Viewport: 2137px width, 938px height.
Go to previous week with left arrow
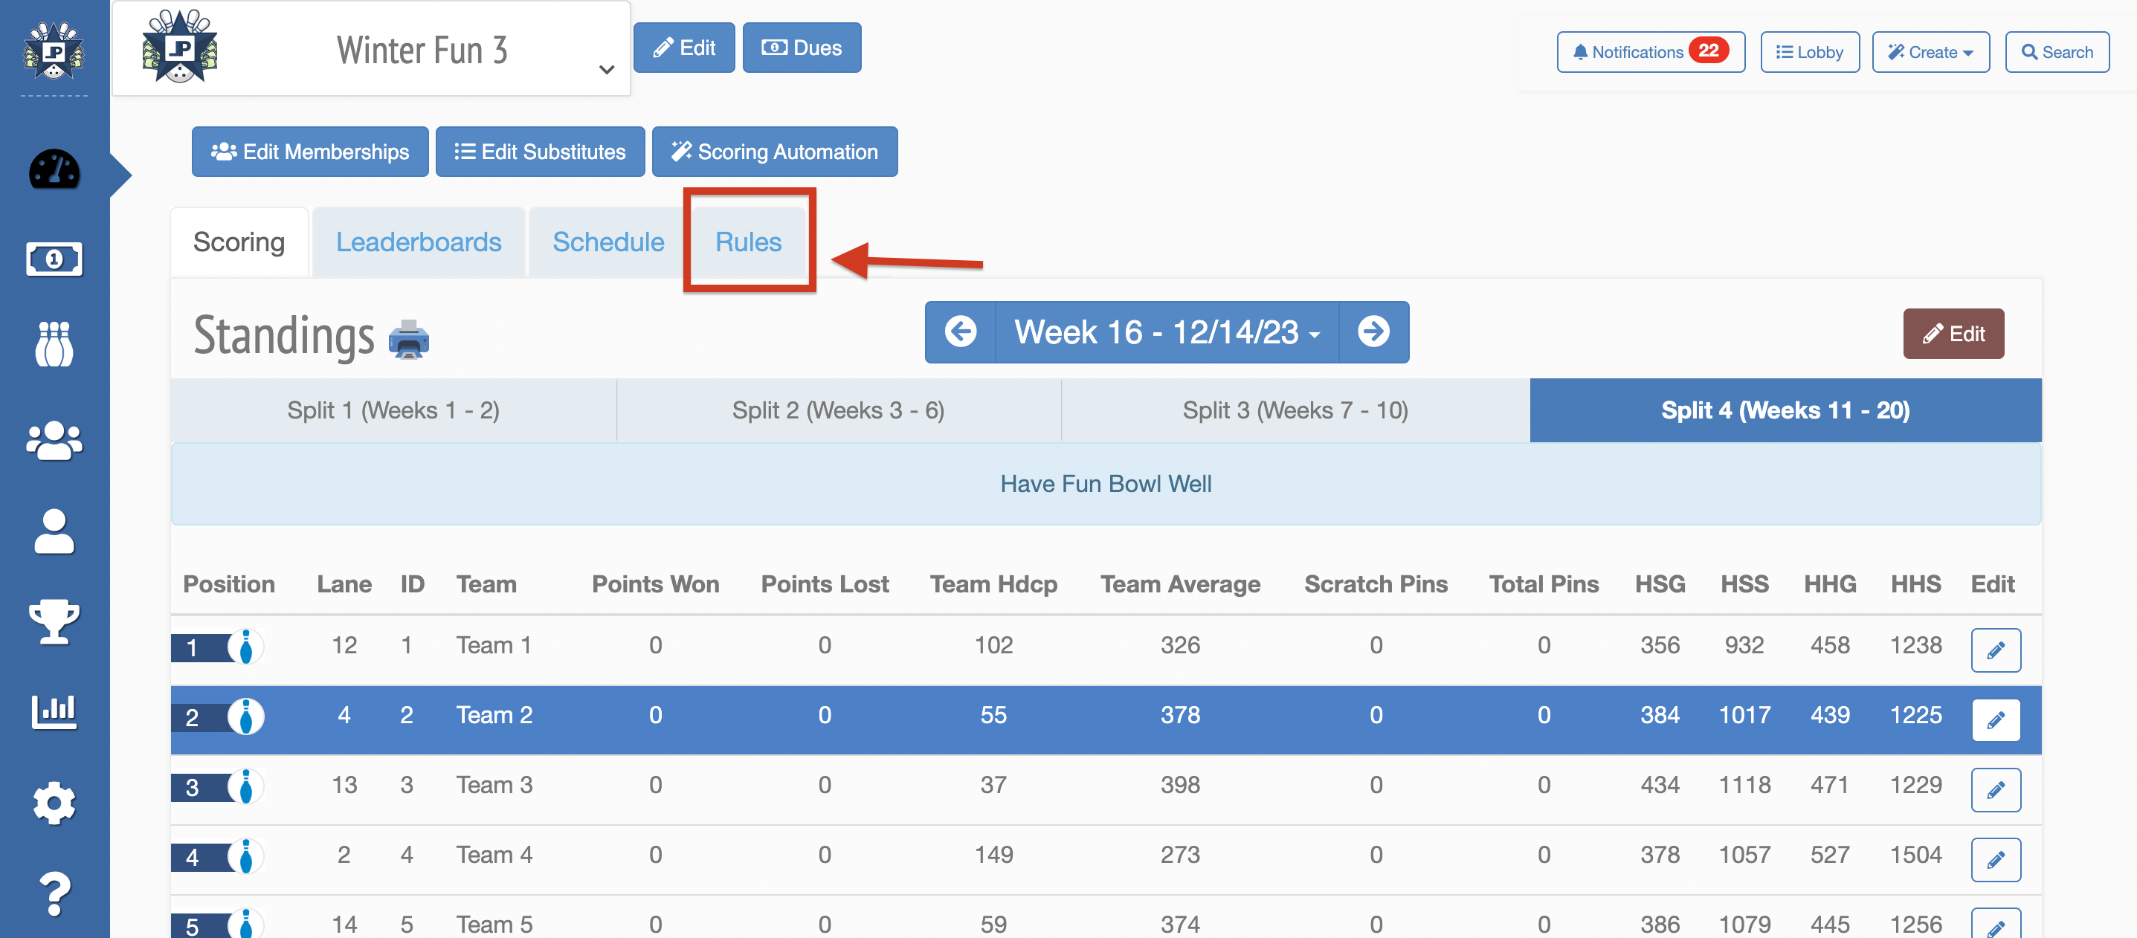961,331
